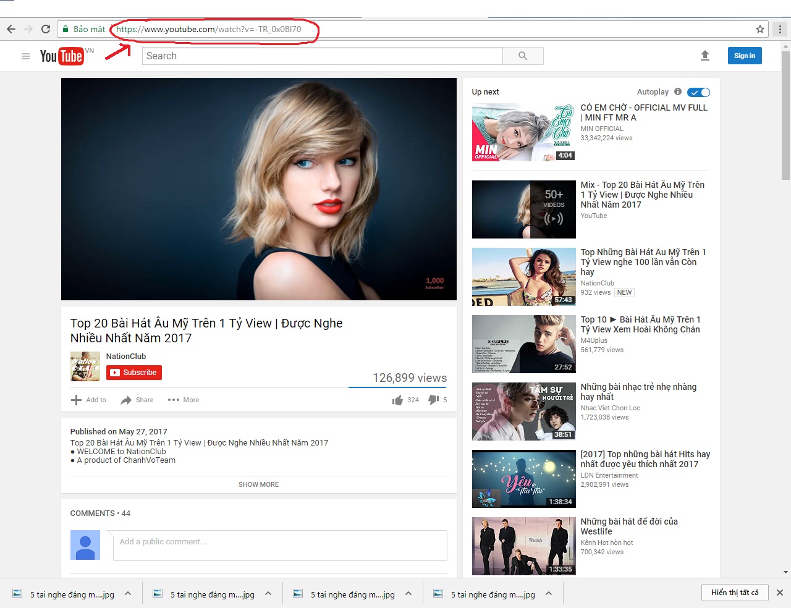
Task: Like the video with the thumbs up icon
Action: (398, 400)
